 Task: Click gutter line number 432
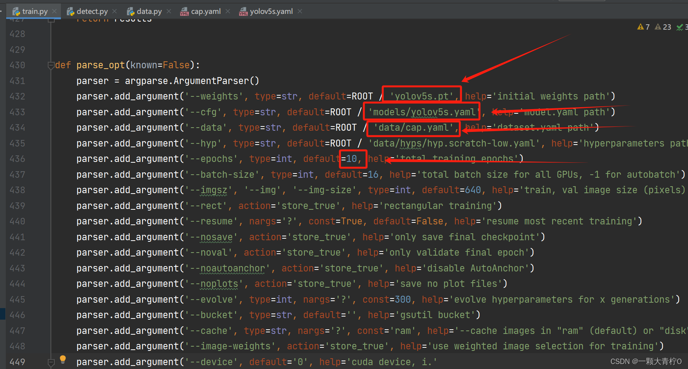(17, 96)
